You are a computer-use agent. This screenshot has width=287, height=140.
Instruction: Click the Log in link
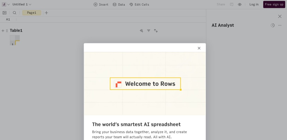tap(254, 4)
